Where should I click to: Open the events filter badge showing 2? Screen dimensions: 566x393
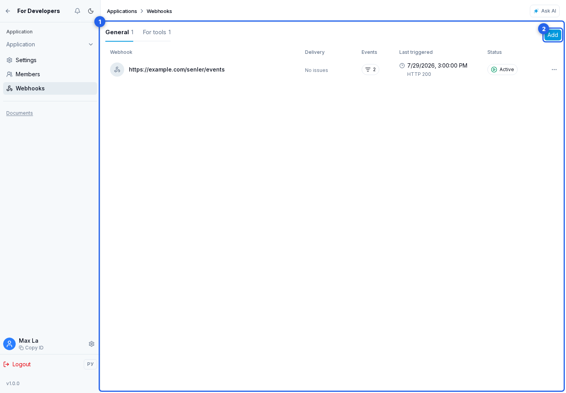tap(370, 70)
